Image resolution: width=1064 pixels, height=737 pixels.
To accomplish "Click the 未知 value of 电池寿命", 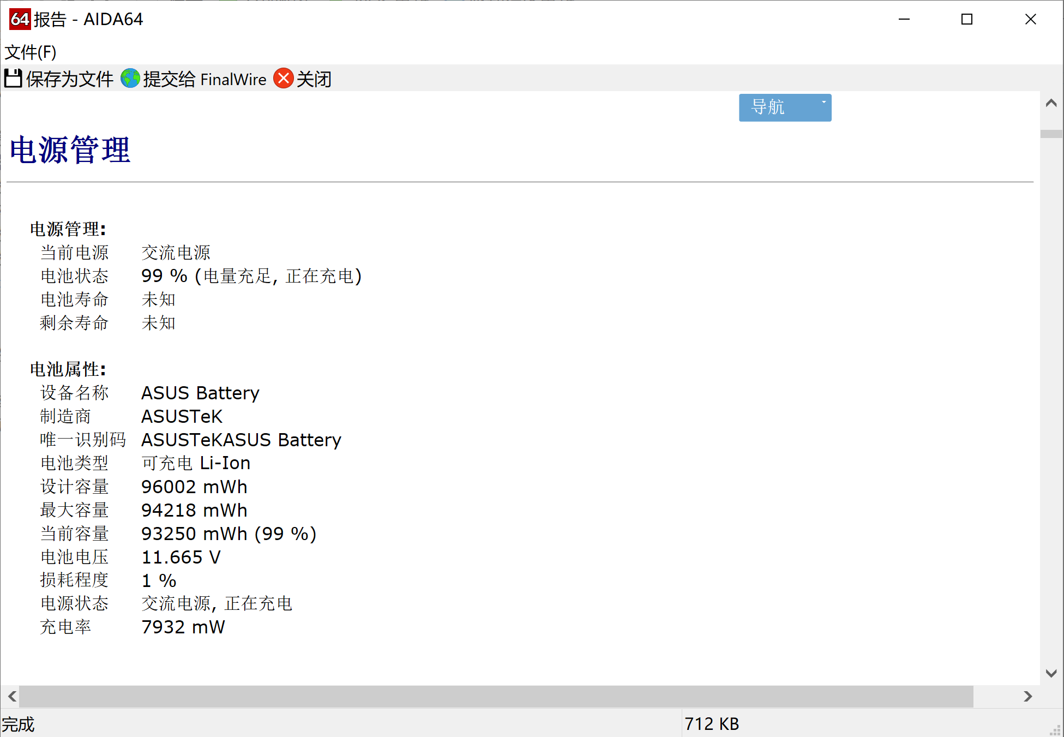I will pos(159,299).
